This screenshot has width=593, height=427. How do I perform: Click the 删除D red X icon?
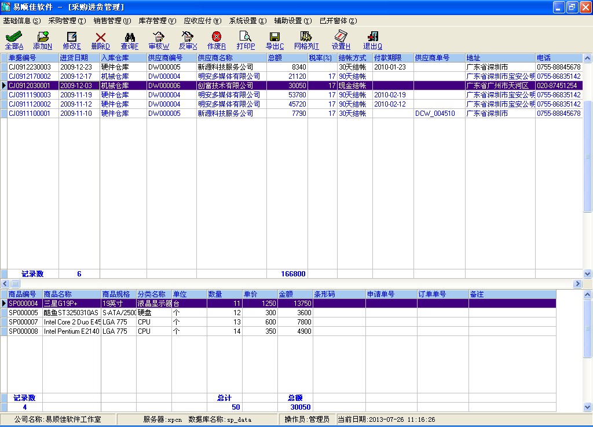(x=101, y=37)
